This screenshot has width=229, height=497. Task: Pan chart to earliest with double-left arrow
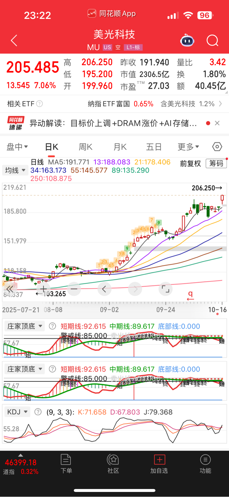[x=10, y=289]
